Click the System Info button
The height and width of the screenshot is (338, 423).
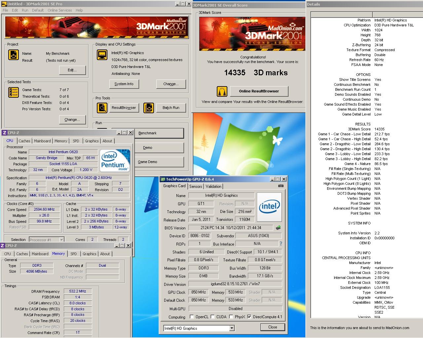tap(124, 84)
